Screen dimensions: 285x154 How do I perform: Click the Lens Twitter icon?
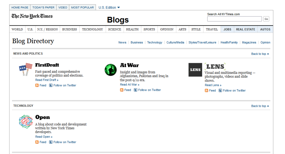tap(220, 91)
